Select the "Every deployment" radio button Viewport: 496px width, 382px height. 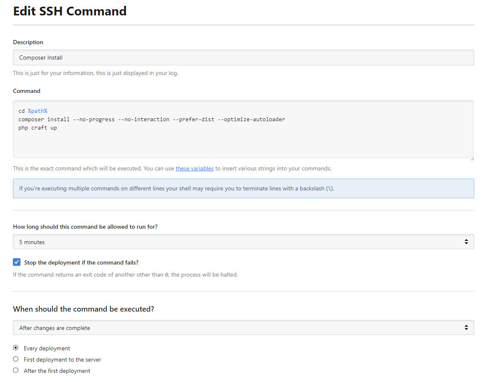[x=16, y=348]
